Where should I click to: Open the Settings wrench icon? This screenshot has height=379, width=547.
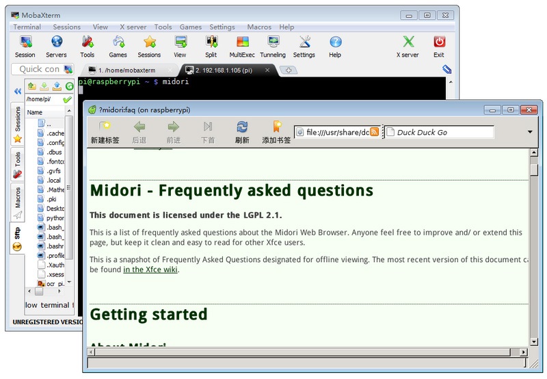[x=304, y=47]
